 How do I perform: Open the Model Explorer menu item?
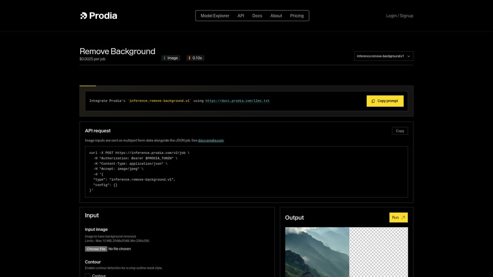coord(215,16)
